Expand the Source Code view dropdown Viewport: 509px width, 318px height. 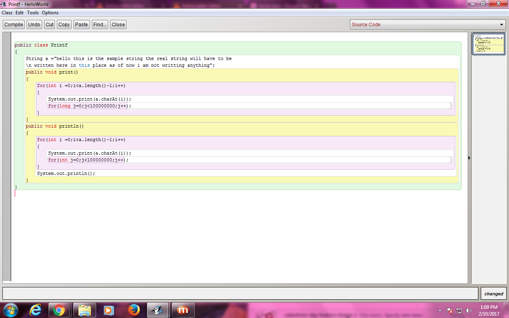[x=428, y=25]
